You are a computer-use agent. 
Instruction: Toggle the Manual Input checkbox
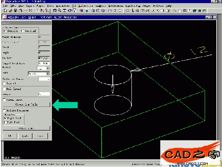coord(4,100)
